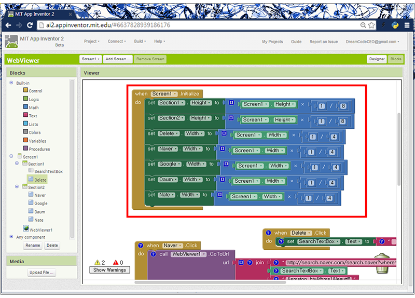This screenshot has width=415, height=298.
Task: Click help icon on Naver.Click block
Action: [141, 245]
